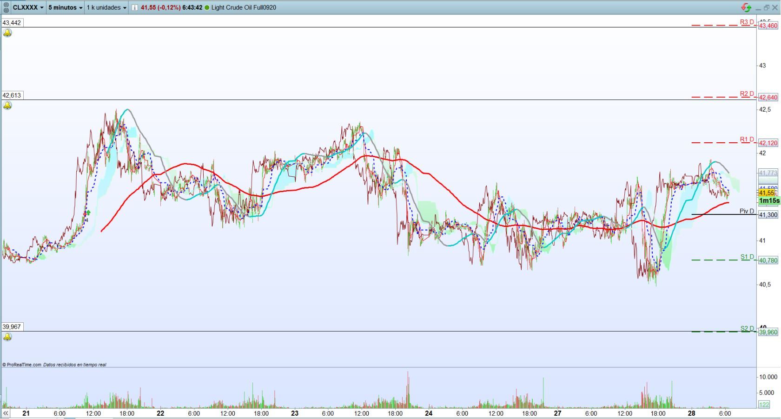Click the green buy arrow on chart
Image resolution: width=781 pixels, height=419 pixels.
pos(88,213)
